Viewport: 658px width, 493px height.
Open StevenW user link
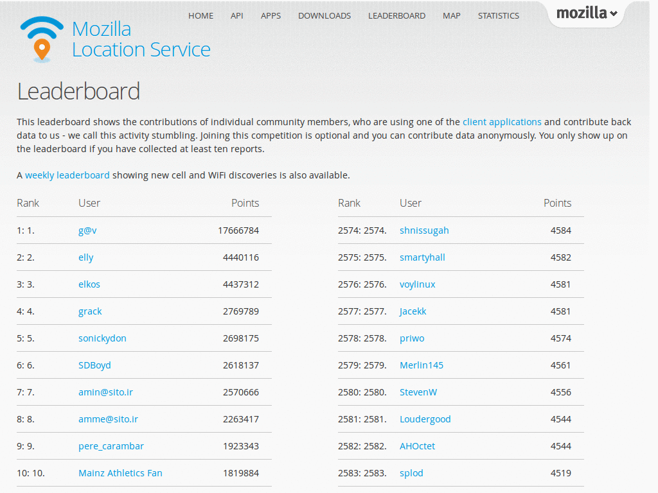click(418, 392)
